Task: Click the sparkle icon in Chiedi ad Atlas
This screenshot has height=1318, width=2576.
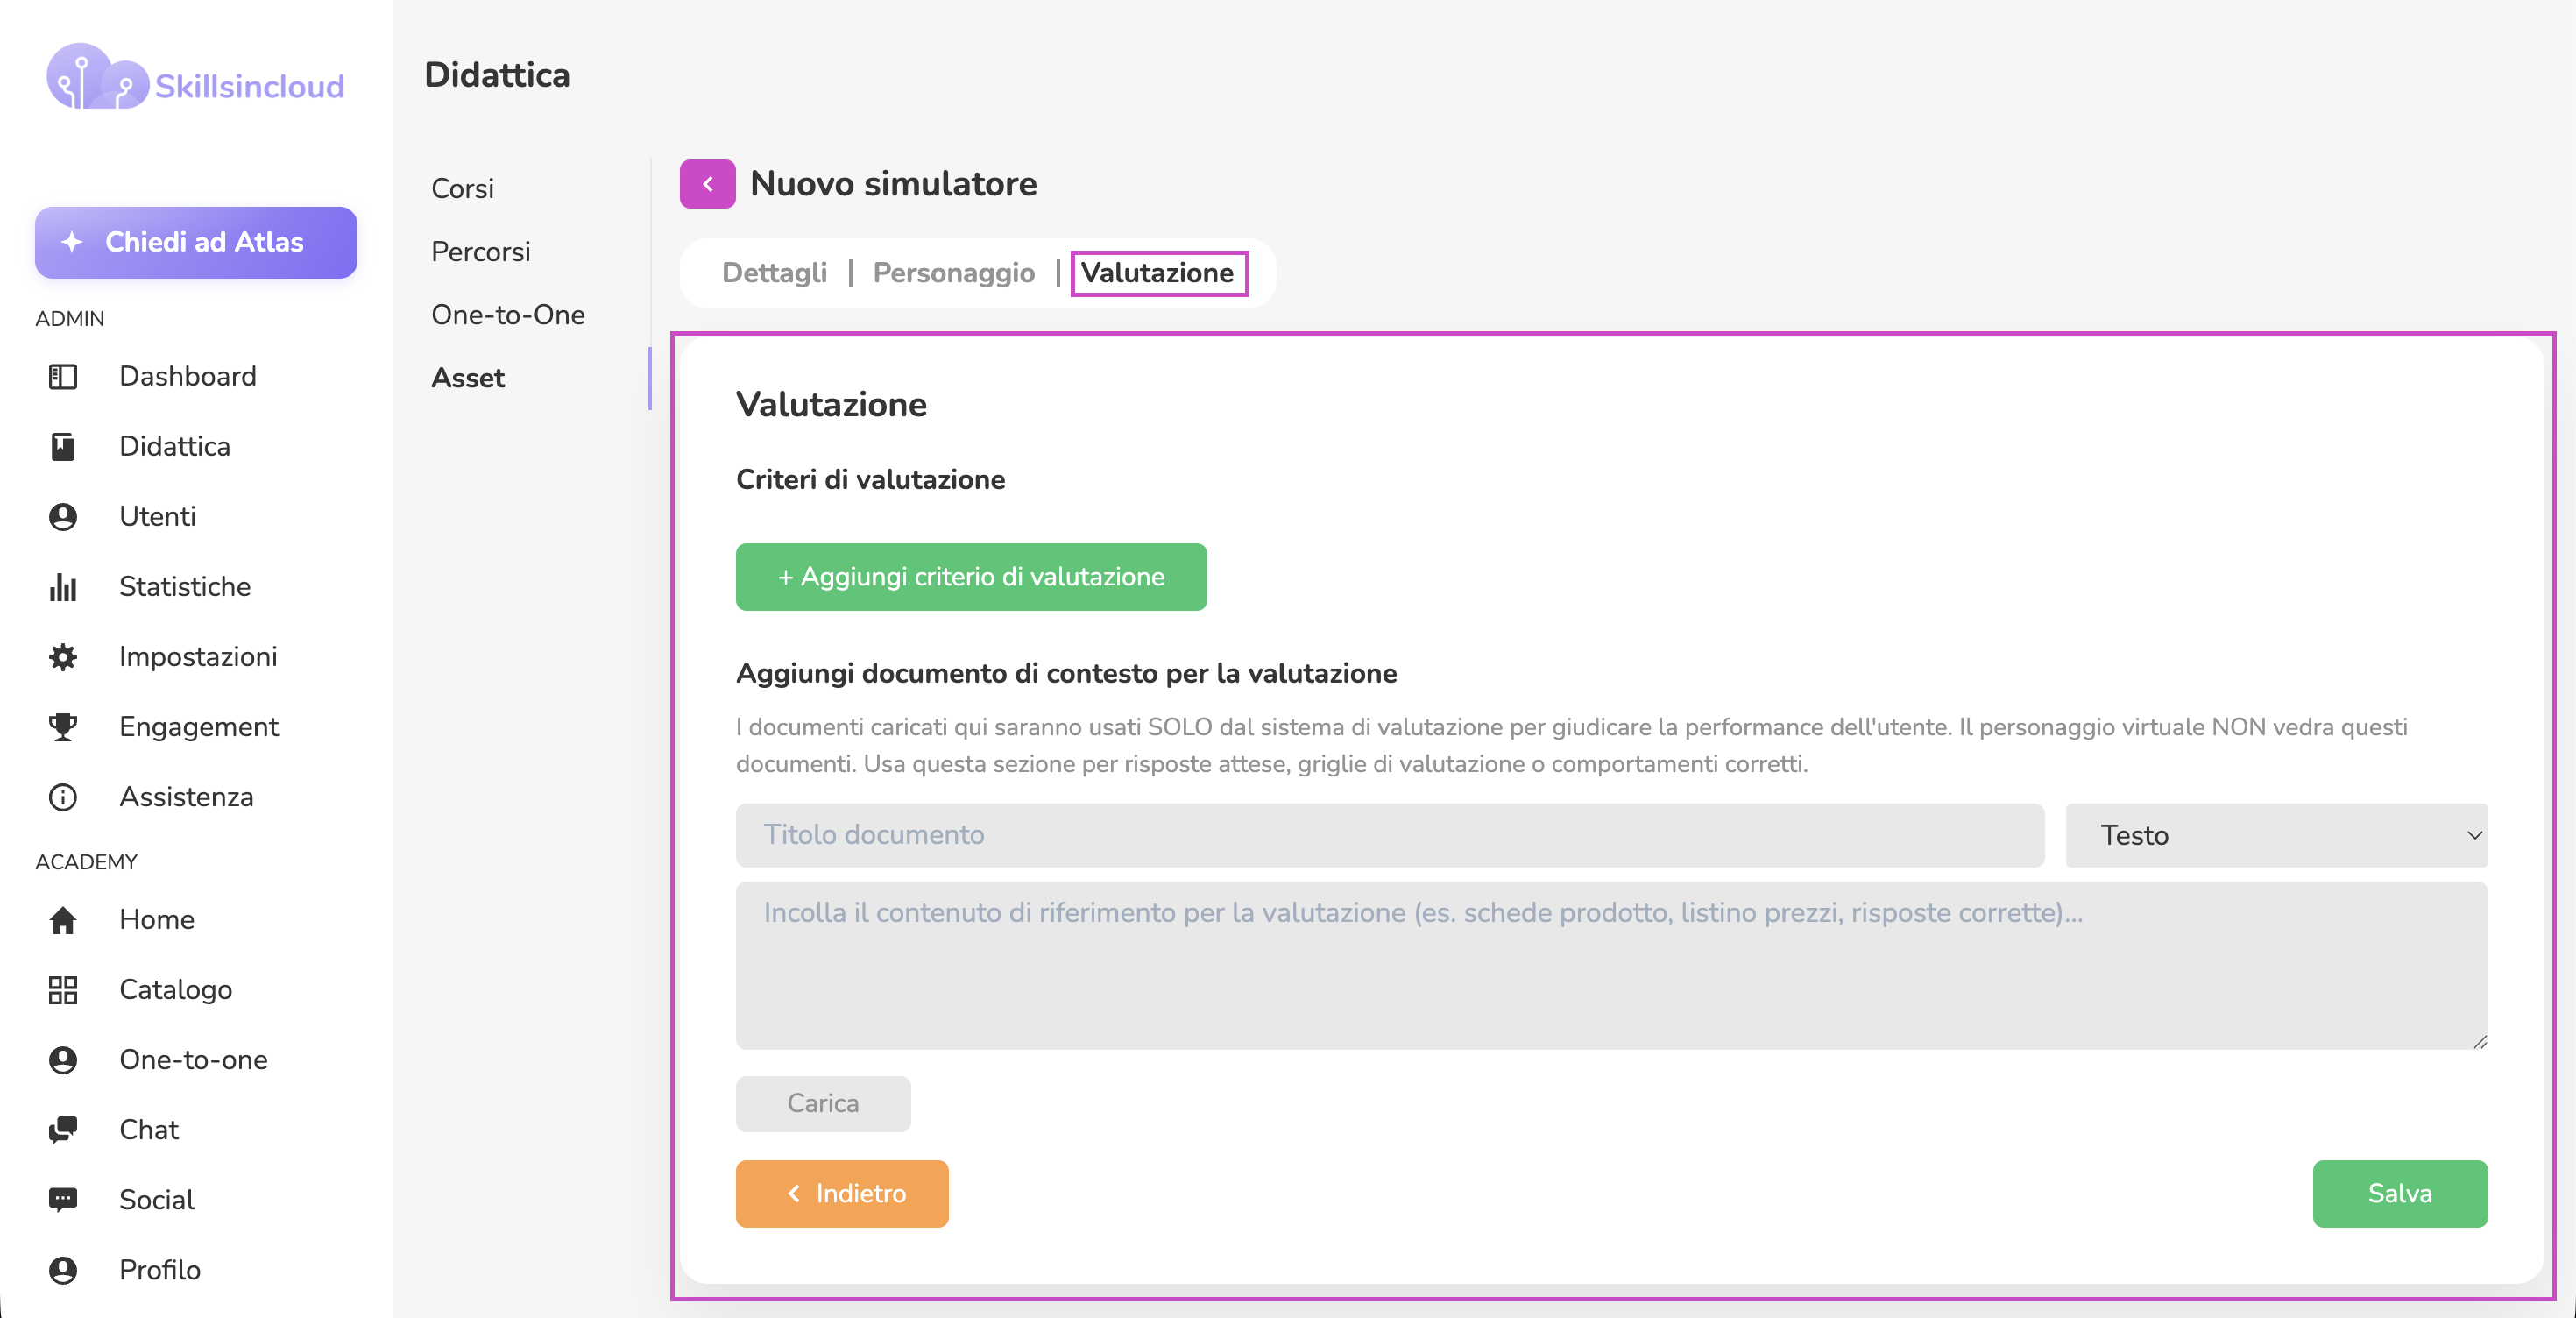Action: (72, 242)
